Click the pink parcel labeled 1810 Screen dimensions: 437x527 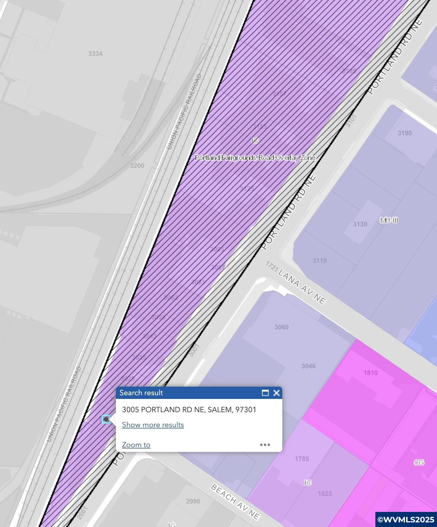(x=370, y=373)
